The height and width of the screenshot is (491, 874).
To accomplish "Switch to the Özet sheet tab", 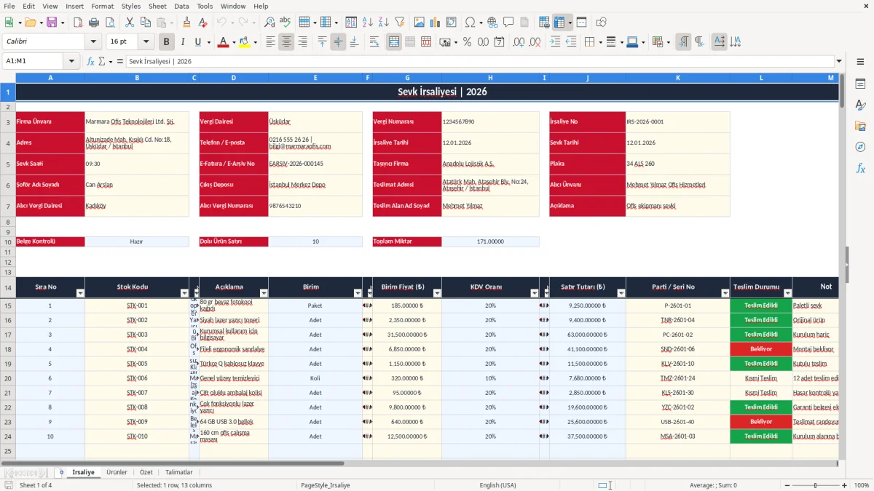I will pyautogui.click(x=146, y=472).
